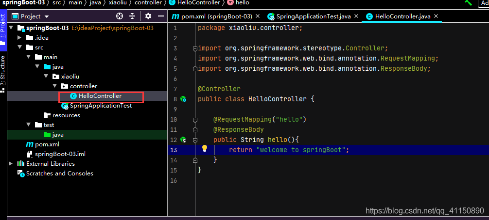
Task: Click the External Libraries icon
Action: pyautogui.click(x=21, y=164)
